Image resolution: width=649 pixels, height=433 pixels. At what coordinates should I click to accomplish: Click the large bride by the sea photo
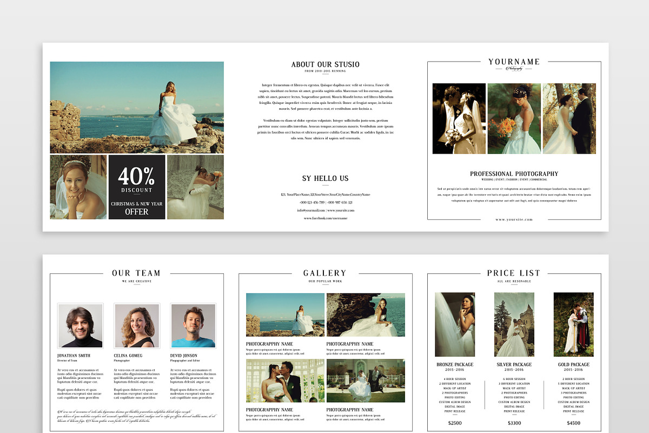[x=137, y=107]
